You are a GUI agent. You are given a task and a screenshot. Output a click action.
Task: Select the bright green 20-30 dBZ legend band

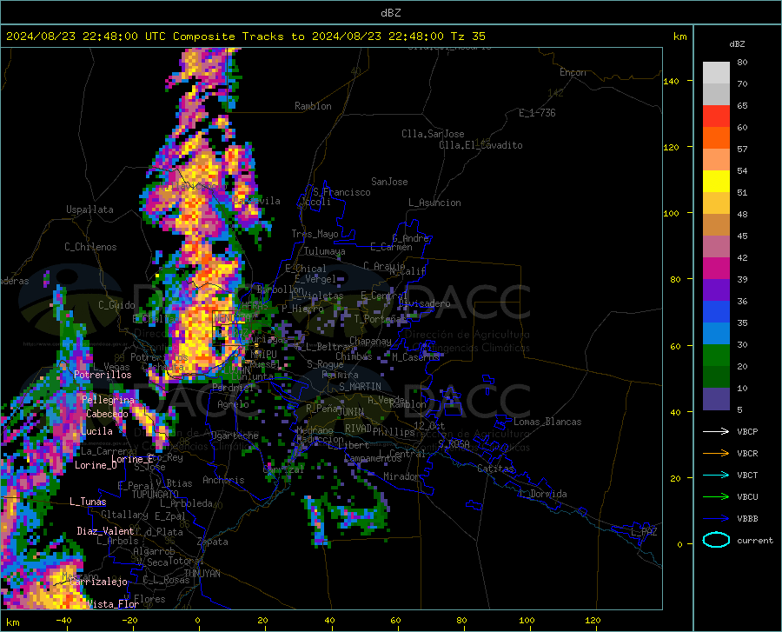click(716, 356)
